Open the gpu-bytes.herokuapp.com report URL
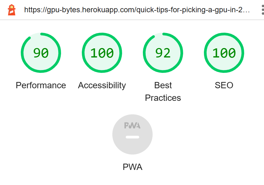 137,10
